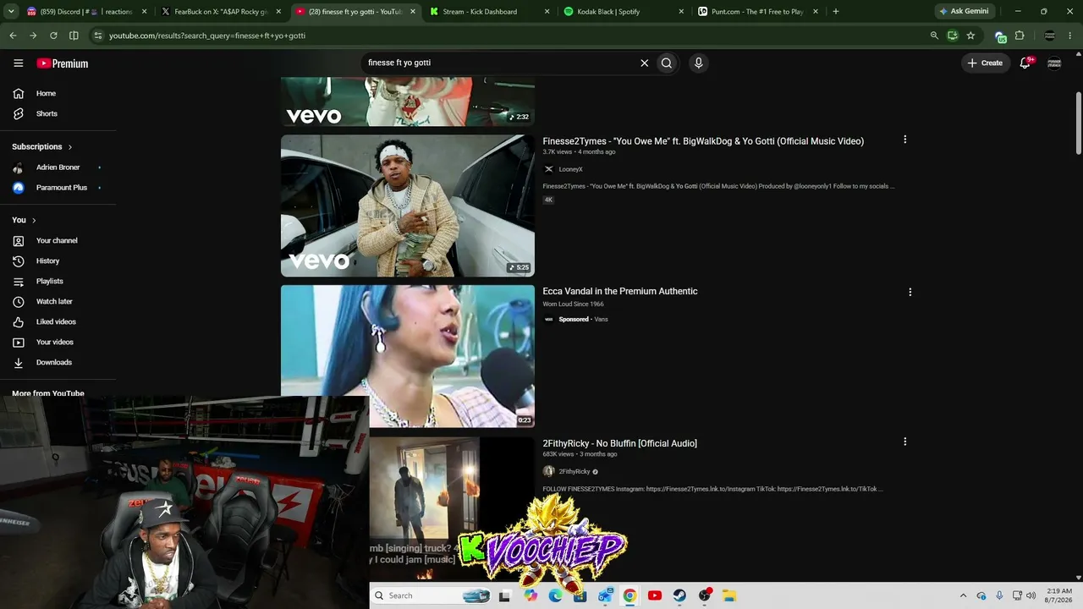Click the "You Owe Me" video title
This screenshot has width=1083, height=609.
[x=703, y=141]
